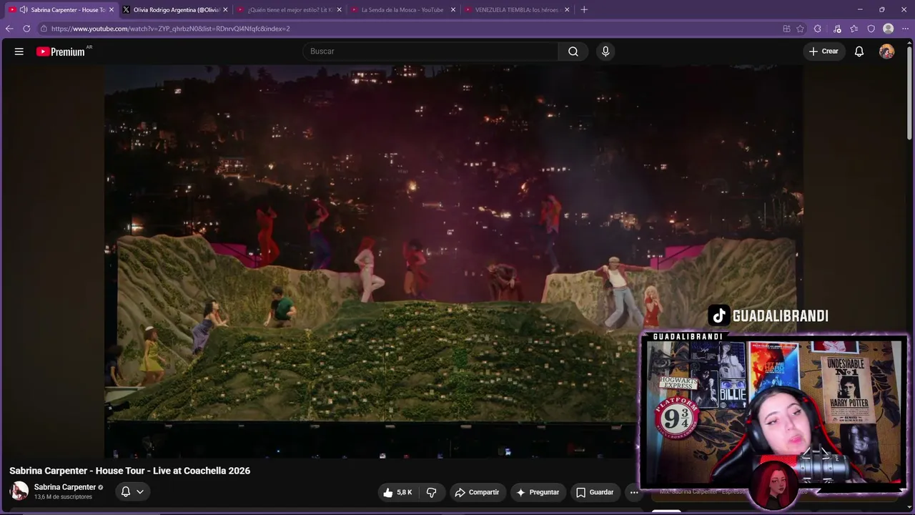Start voice search with the microphone
The height and width of the screenshot is (515, 915).
pyautogui.click(x=605, y=51)
